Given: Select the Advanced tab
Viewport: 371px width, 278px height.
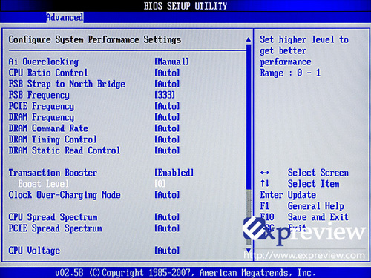Looking at the screenshot, I should (65, 17).
